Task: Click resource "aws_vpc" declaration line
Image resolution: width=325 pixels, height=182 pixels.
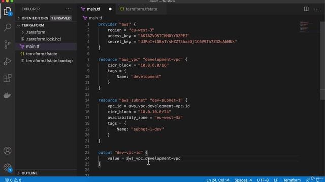Action: coord(143,60)
